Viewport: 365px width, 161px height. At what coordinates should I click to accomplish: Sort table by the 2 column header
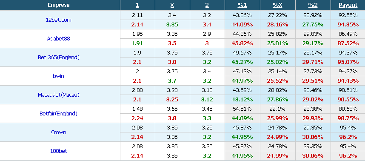pos(207,5)
